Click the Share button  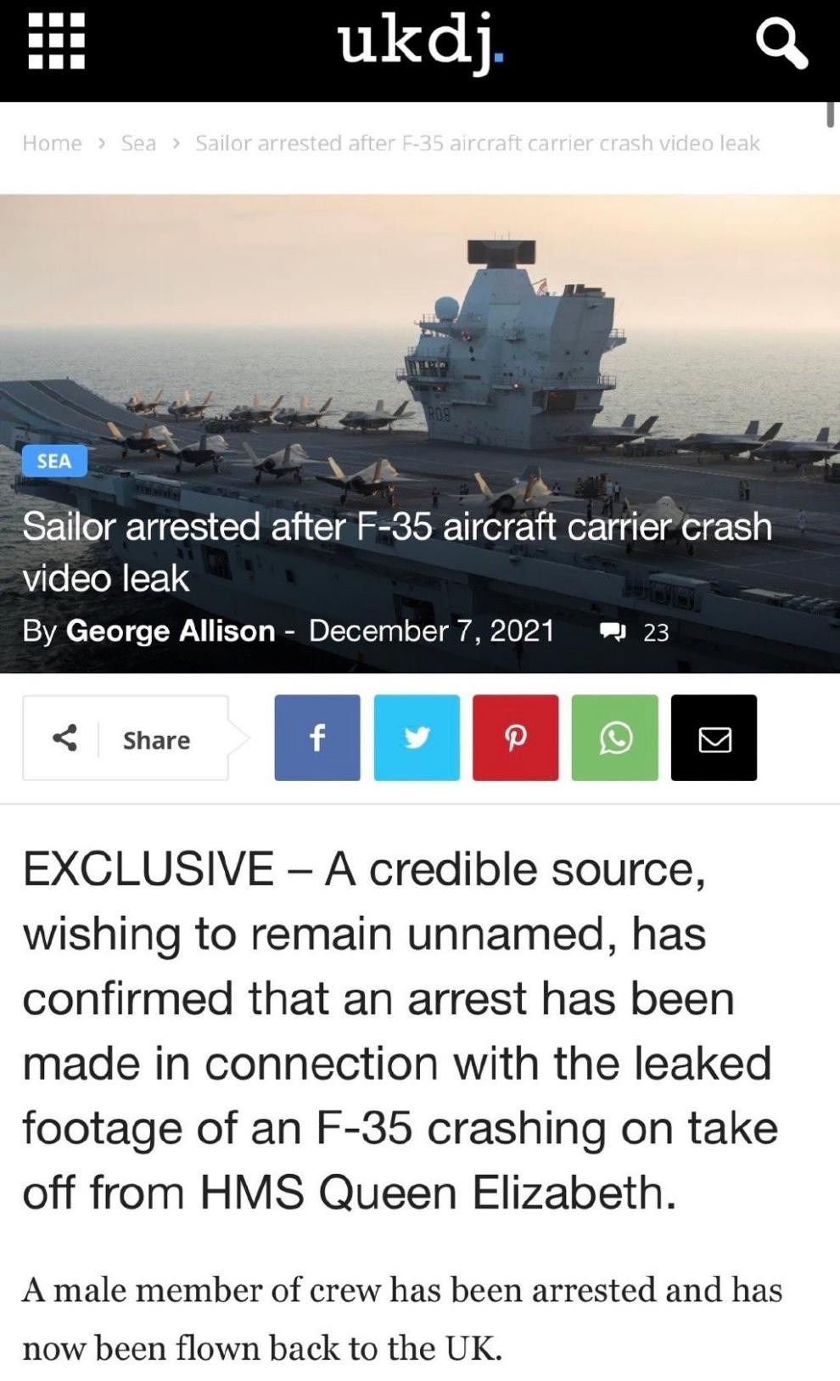tap(126, 738)
